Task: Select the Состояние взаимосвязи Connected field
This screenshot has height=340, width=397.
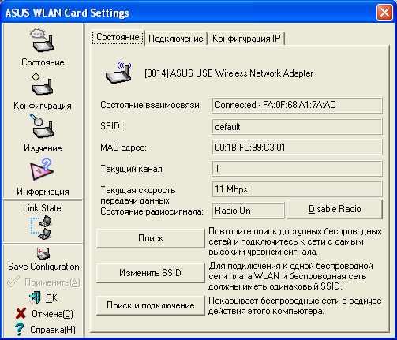Action: point(297,105)
